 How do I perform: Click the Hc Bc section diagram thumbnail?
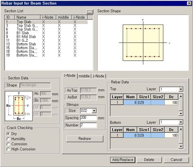pyautogui.click(x=19, y=106)
